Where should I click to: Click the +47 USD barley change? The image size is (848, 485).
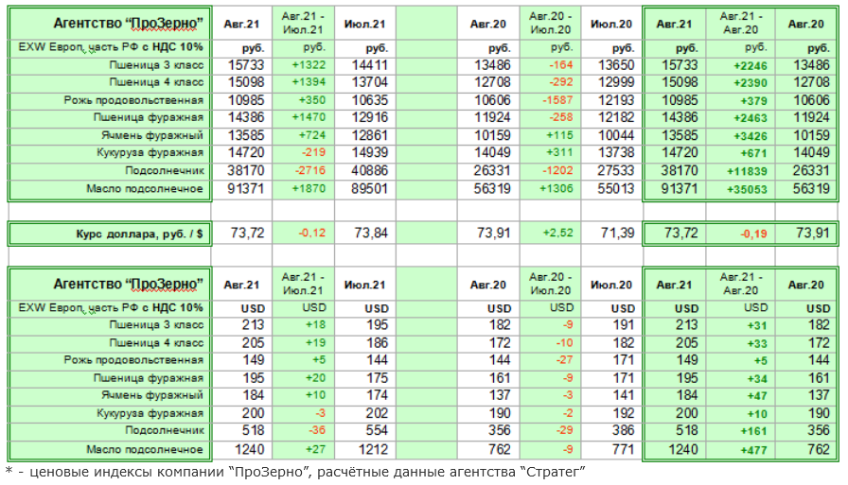757,396
